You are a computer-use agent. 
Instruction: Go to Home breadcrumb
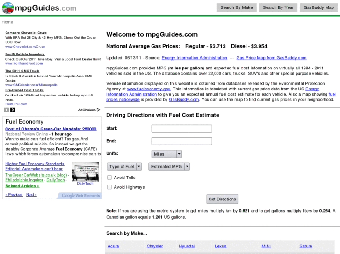coord(7,22)
